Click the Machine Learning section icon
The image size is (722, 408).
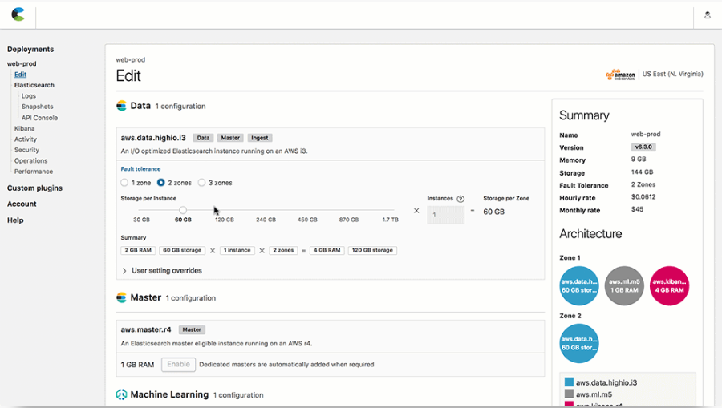(122, 394)
